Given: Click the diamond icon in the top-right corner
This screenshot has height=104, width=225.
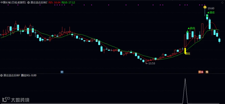Looking at the screenshot, I should [222, 2].
